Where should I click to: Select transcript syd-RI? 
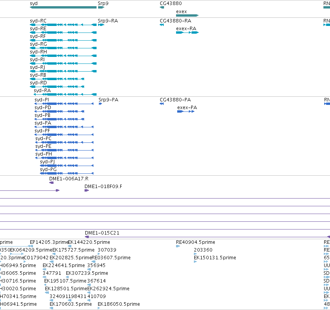(63, 63)
